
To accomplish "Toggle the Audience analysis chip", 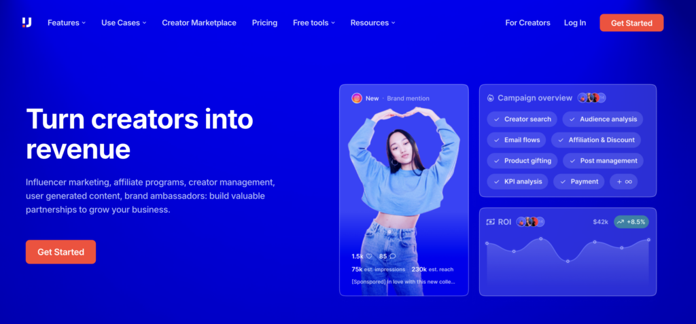I will point(602,120).
